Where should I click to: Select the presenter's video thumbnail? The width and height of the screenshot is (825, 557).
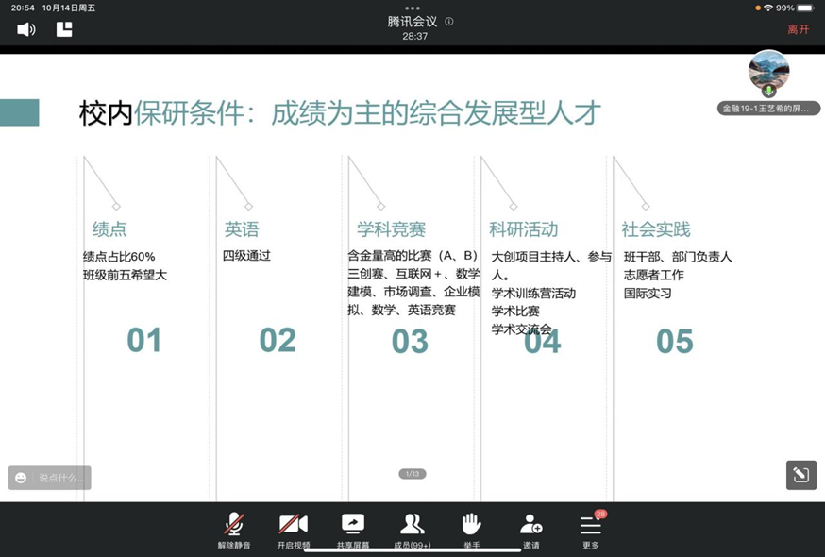(768, 71)
